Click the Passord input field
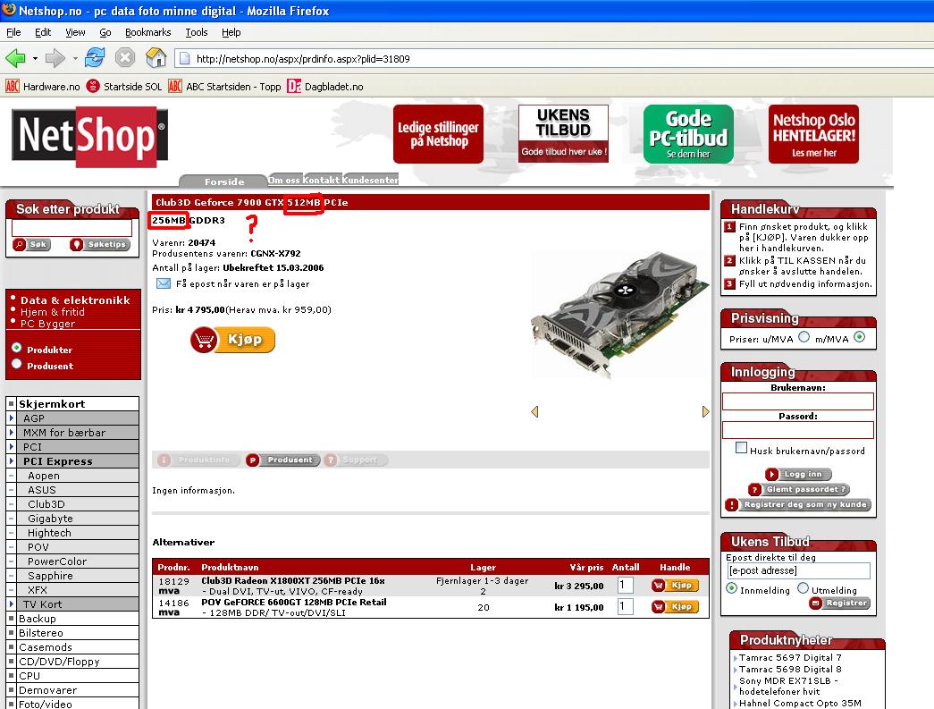 tap(798, 430)
